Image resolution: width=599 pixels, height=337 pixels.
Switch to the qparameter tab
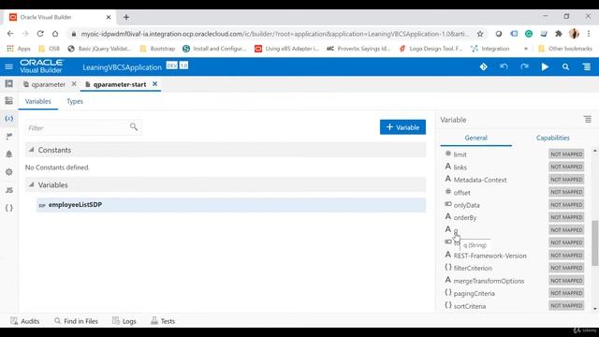44,84
